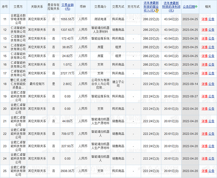This screenshot has height=178, width=217.
Task: Select the 2727.77万 amount cell
Action: click(68, 73)
